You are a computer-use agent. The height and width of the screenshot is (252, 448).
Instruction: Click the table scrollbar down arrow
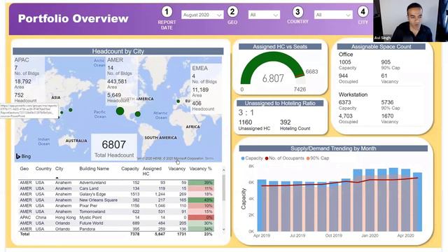(x=223, y=229)
